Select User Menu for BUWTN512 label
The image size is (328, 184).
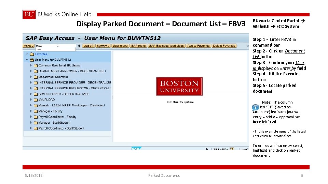[53, 60]
